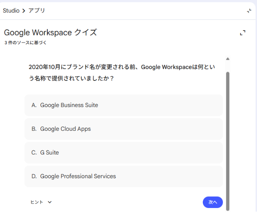257x212 pixels.
Task: Click the Google Workspace クイズ title
Action: coord(51,33)
